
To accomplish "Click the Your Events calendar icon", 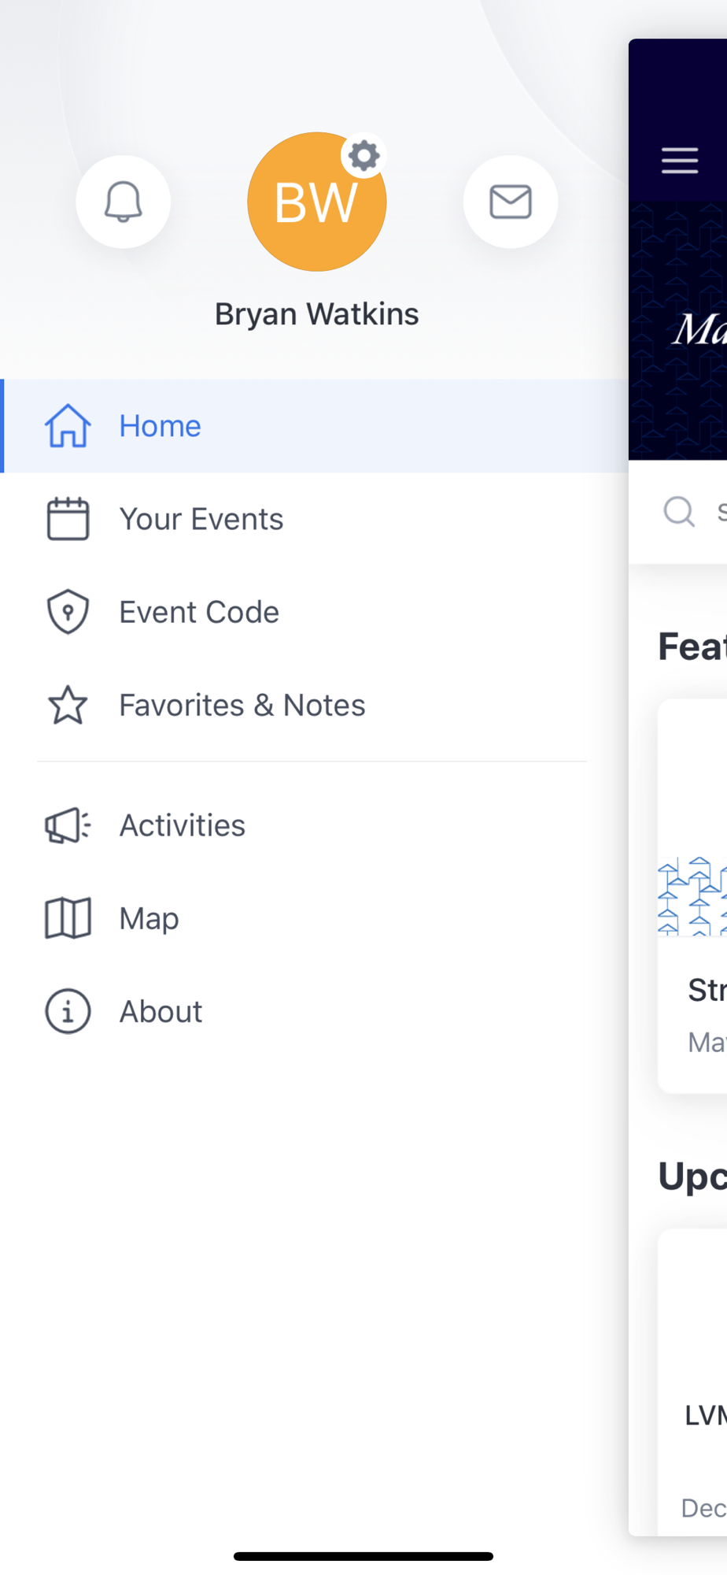I will 68,519.
